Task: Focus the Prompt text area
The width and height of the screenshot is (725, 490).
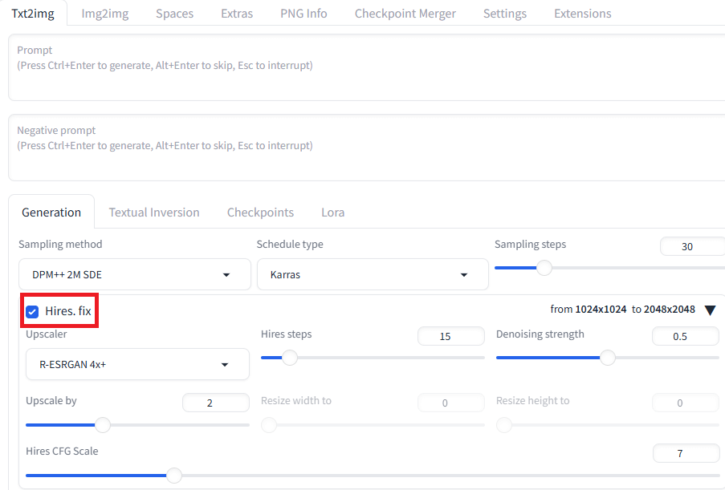Action: [367, 67]
